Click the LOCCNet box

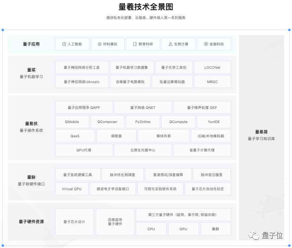coord(212,67)
